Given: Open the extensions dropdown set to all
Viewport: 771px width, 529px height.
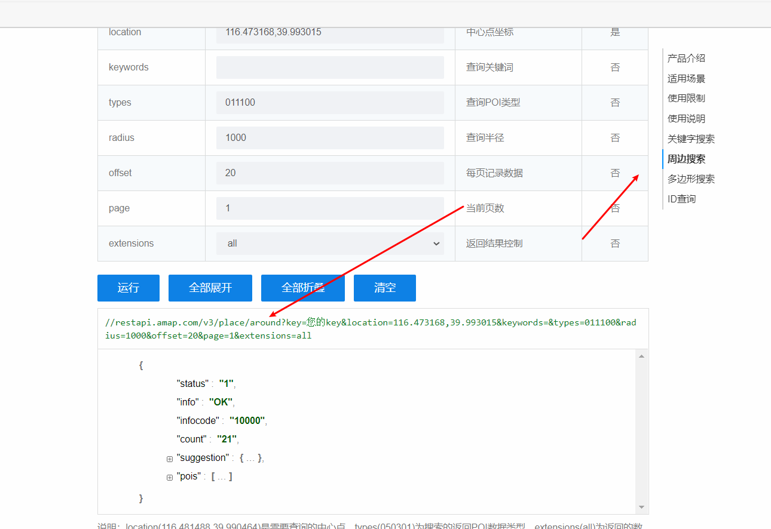Looking at the screenshot, I should 330,244.
